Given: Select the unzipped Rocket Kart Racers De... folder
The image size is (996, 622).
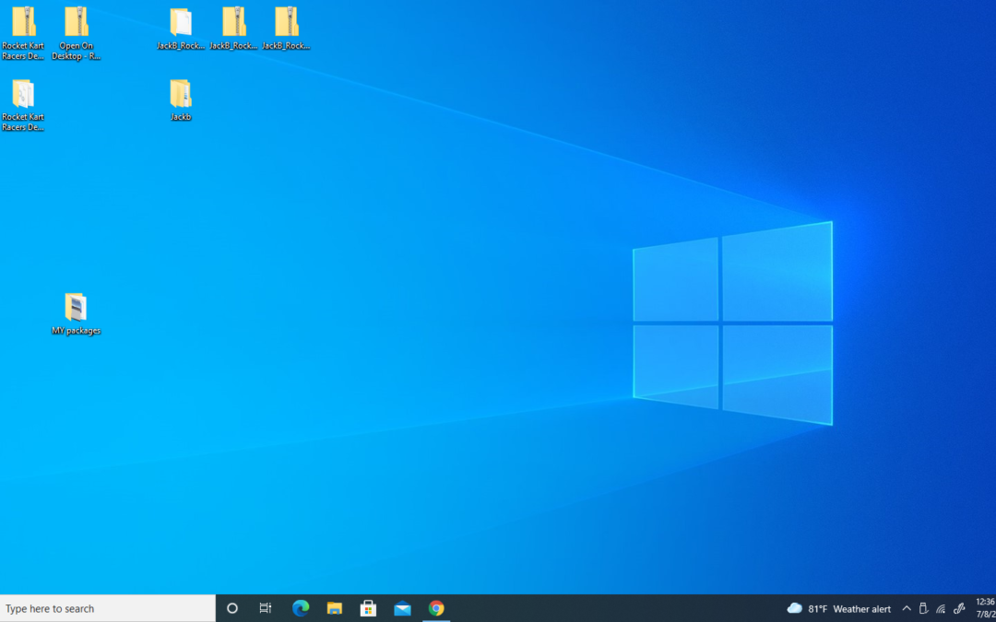Looking at the screenshot, I should [23, 105].
